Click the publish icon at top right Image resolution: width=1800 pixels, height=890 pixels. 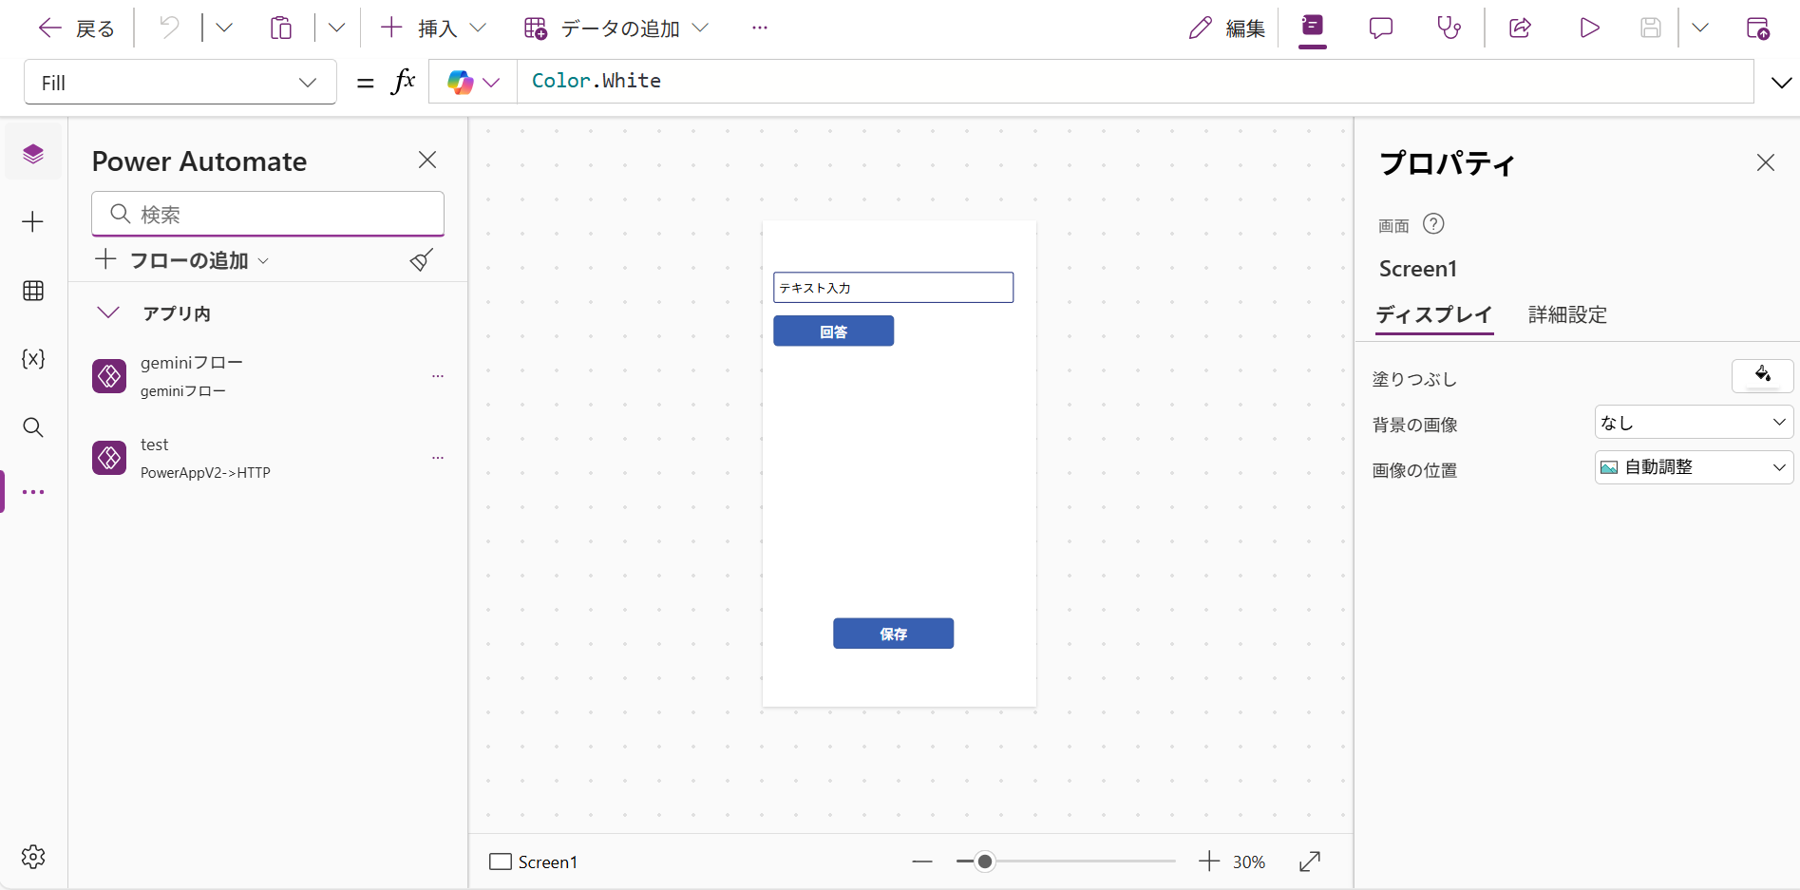1758,28
